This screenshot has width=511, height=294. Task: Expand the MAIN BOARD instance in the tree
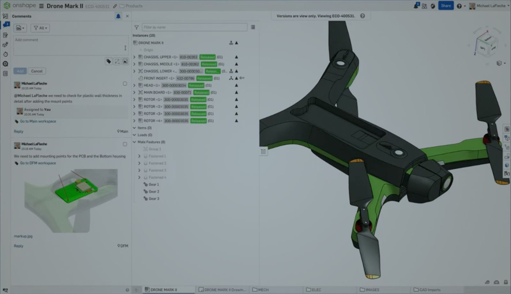click(134, 92)
